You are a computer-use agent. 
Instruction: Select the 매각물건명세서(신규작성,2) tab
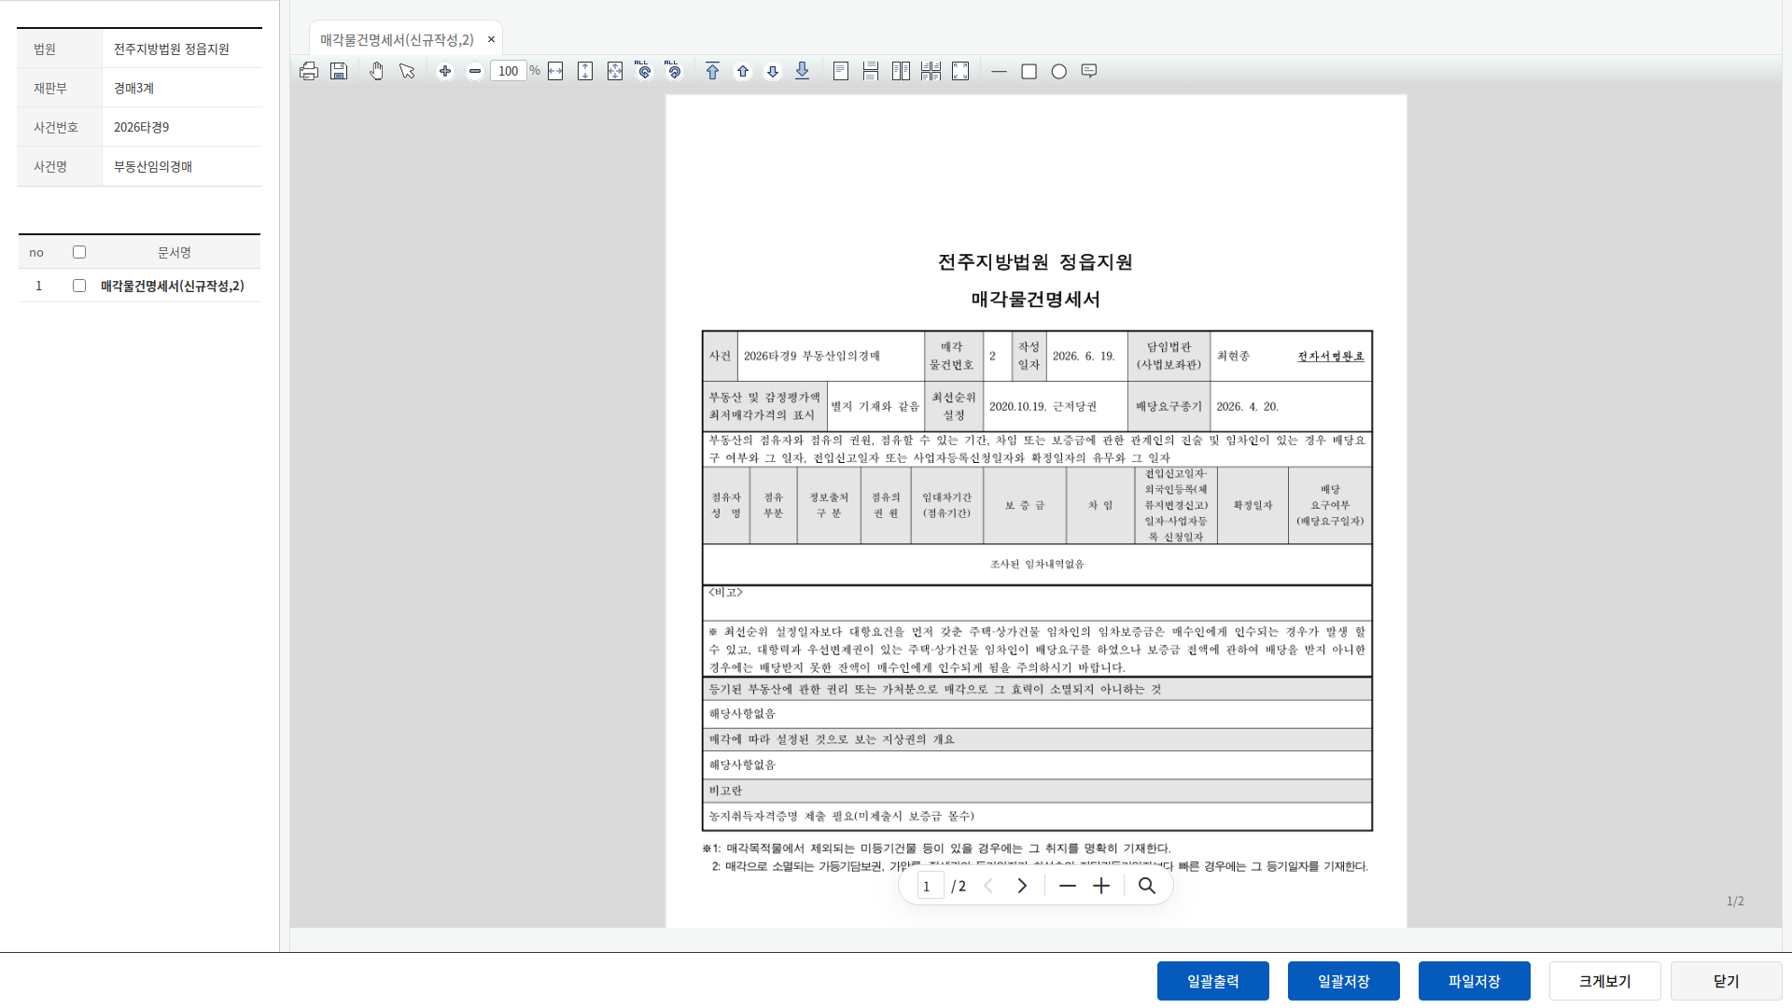click(397, 39)
